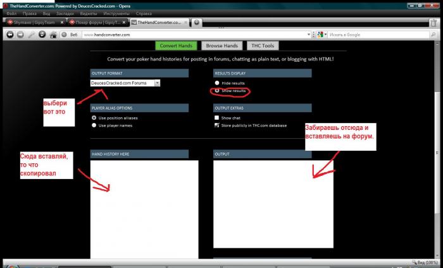Select Use player names option
The image size is (443, 268).
click(x=94, y=125)
